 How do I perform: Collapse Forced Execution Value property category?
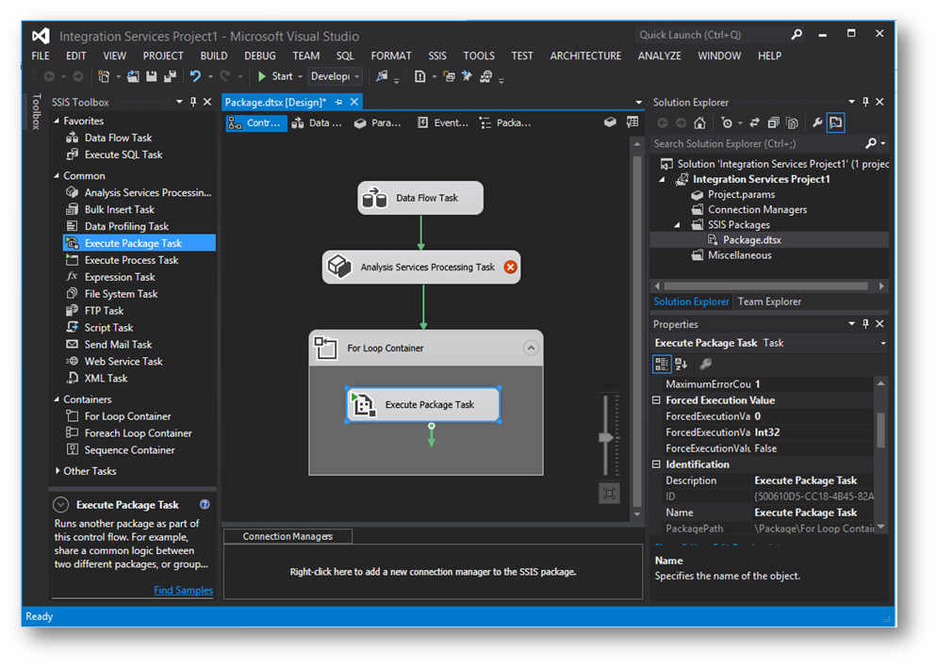click(x=656, y=400)
